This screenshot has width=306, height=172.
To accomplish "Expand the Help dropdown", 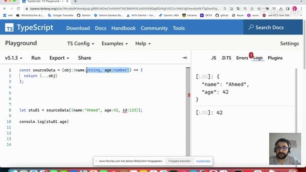I will click(143, 43).
